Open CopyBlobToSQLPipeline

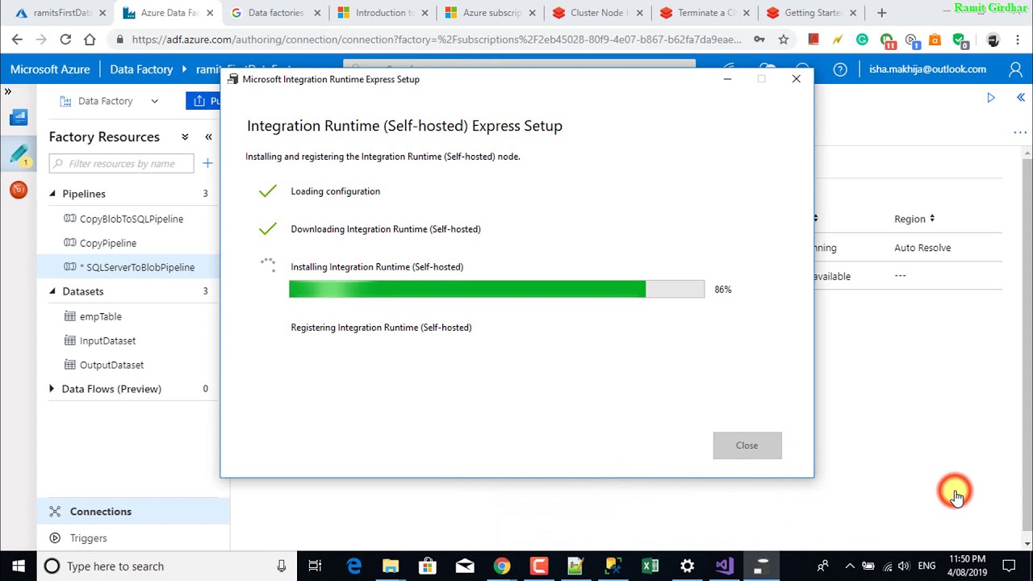pyautogui.click(x=132, y=219)
